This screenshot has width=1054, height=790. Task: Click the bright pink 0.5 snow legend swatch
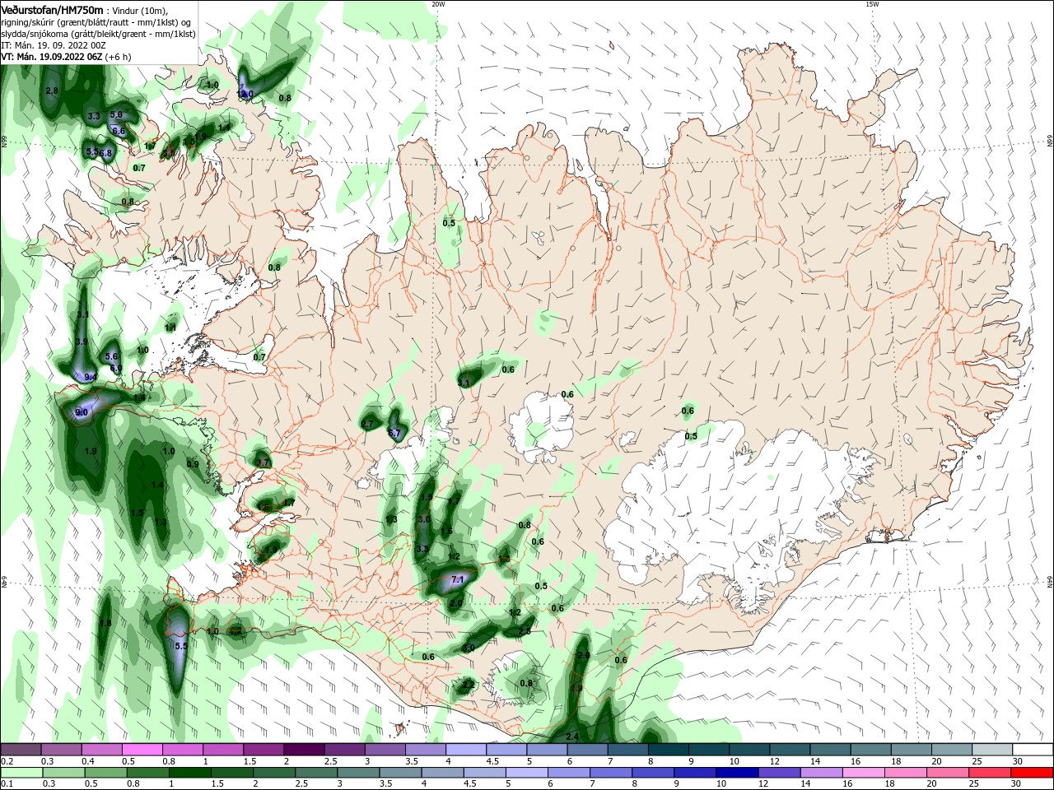click(x=142, y=750)
